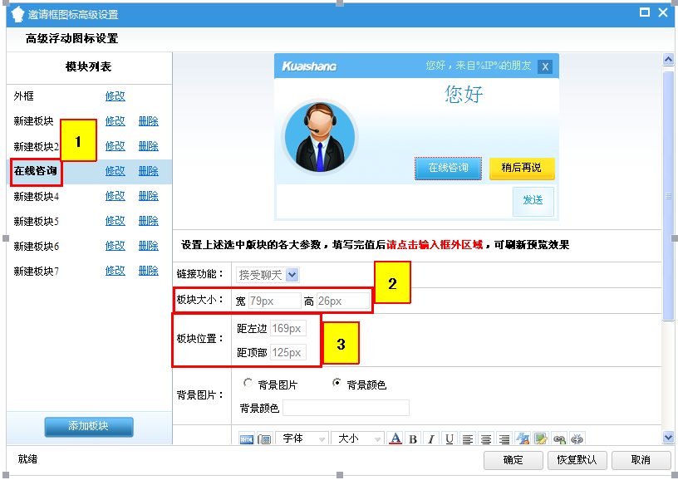Click the 恢复默认 button
This screenshot has height=480, width=678.
point(577,460)
